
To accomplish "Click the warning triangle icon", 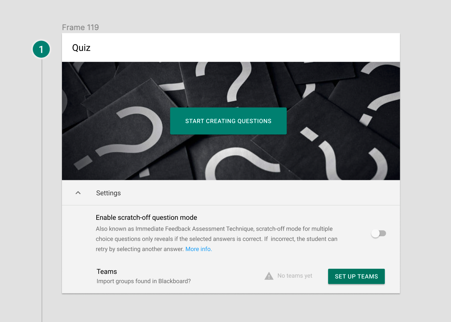I will (269, 276).
